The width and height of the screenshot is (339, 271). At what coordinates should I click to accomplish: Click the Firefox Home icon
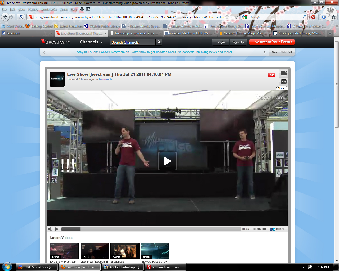pyautogui.click(x=333, y=17)
